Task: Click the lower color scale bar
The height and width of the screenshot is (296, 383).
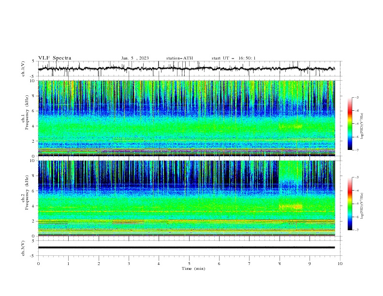Action: (350, 204)
